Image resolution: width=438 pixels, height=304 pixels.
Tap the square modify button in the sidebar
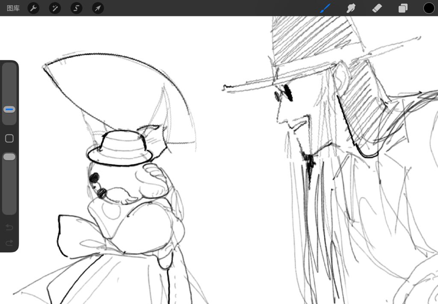tap(9, 138)
